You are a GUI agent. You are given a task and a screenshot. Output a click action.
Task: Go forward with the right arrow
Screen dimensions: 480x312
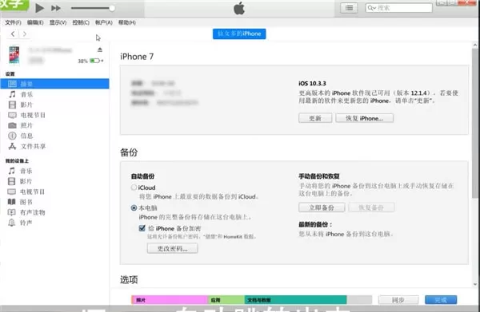pos(25,34)
